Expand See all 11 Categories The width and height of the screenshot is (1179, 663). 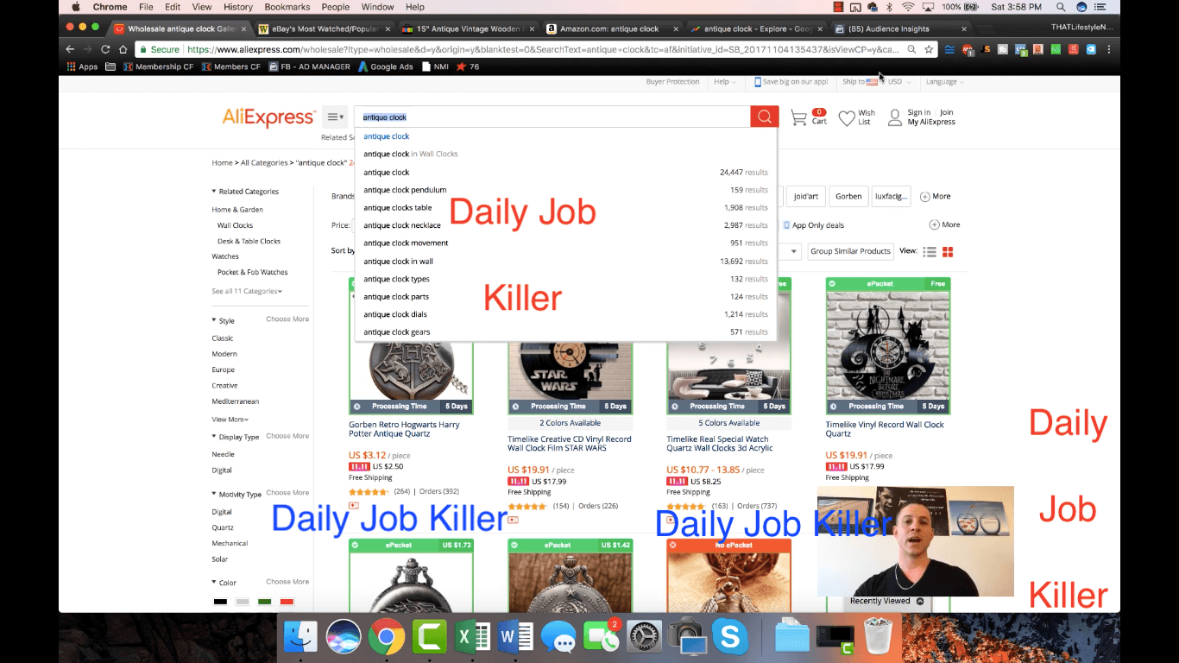[247, 292]
